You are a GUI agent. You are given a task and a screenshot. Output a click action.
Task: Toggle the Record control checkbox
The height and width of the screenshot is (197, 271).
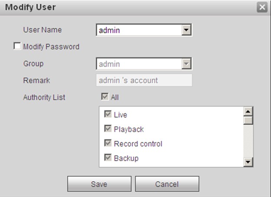click(x=108, y=143)
